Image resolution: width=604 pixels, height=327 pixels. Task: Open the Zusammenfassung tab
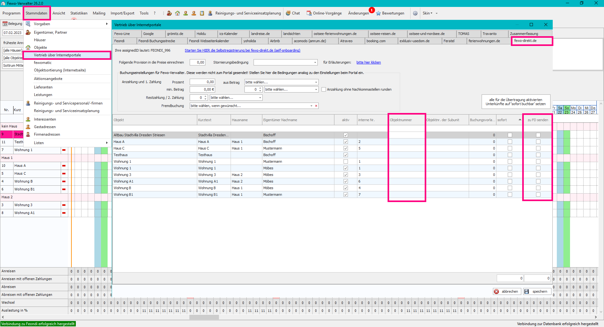(x=530, y=34)
